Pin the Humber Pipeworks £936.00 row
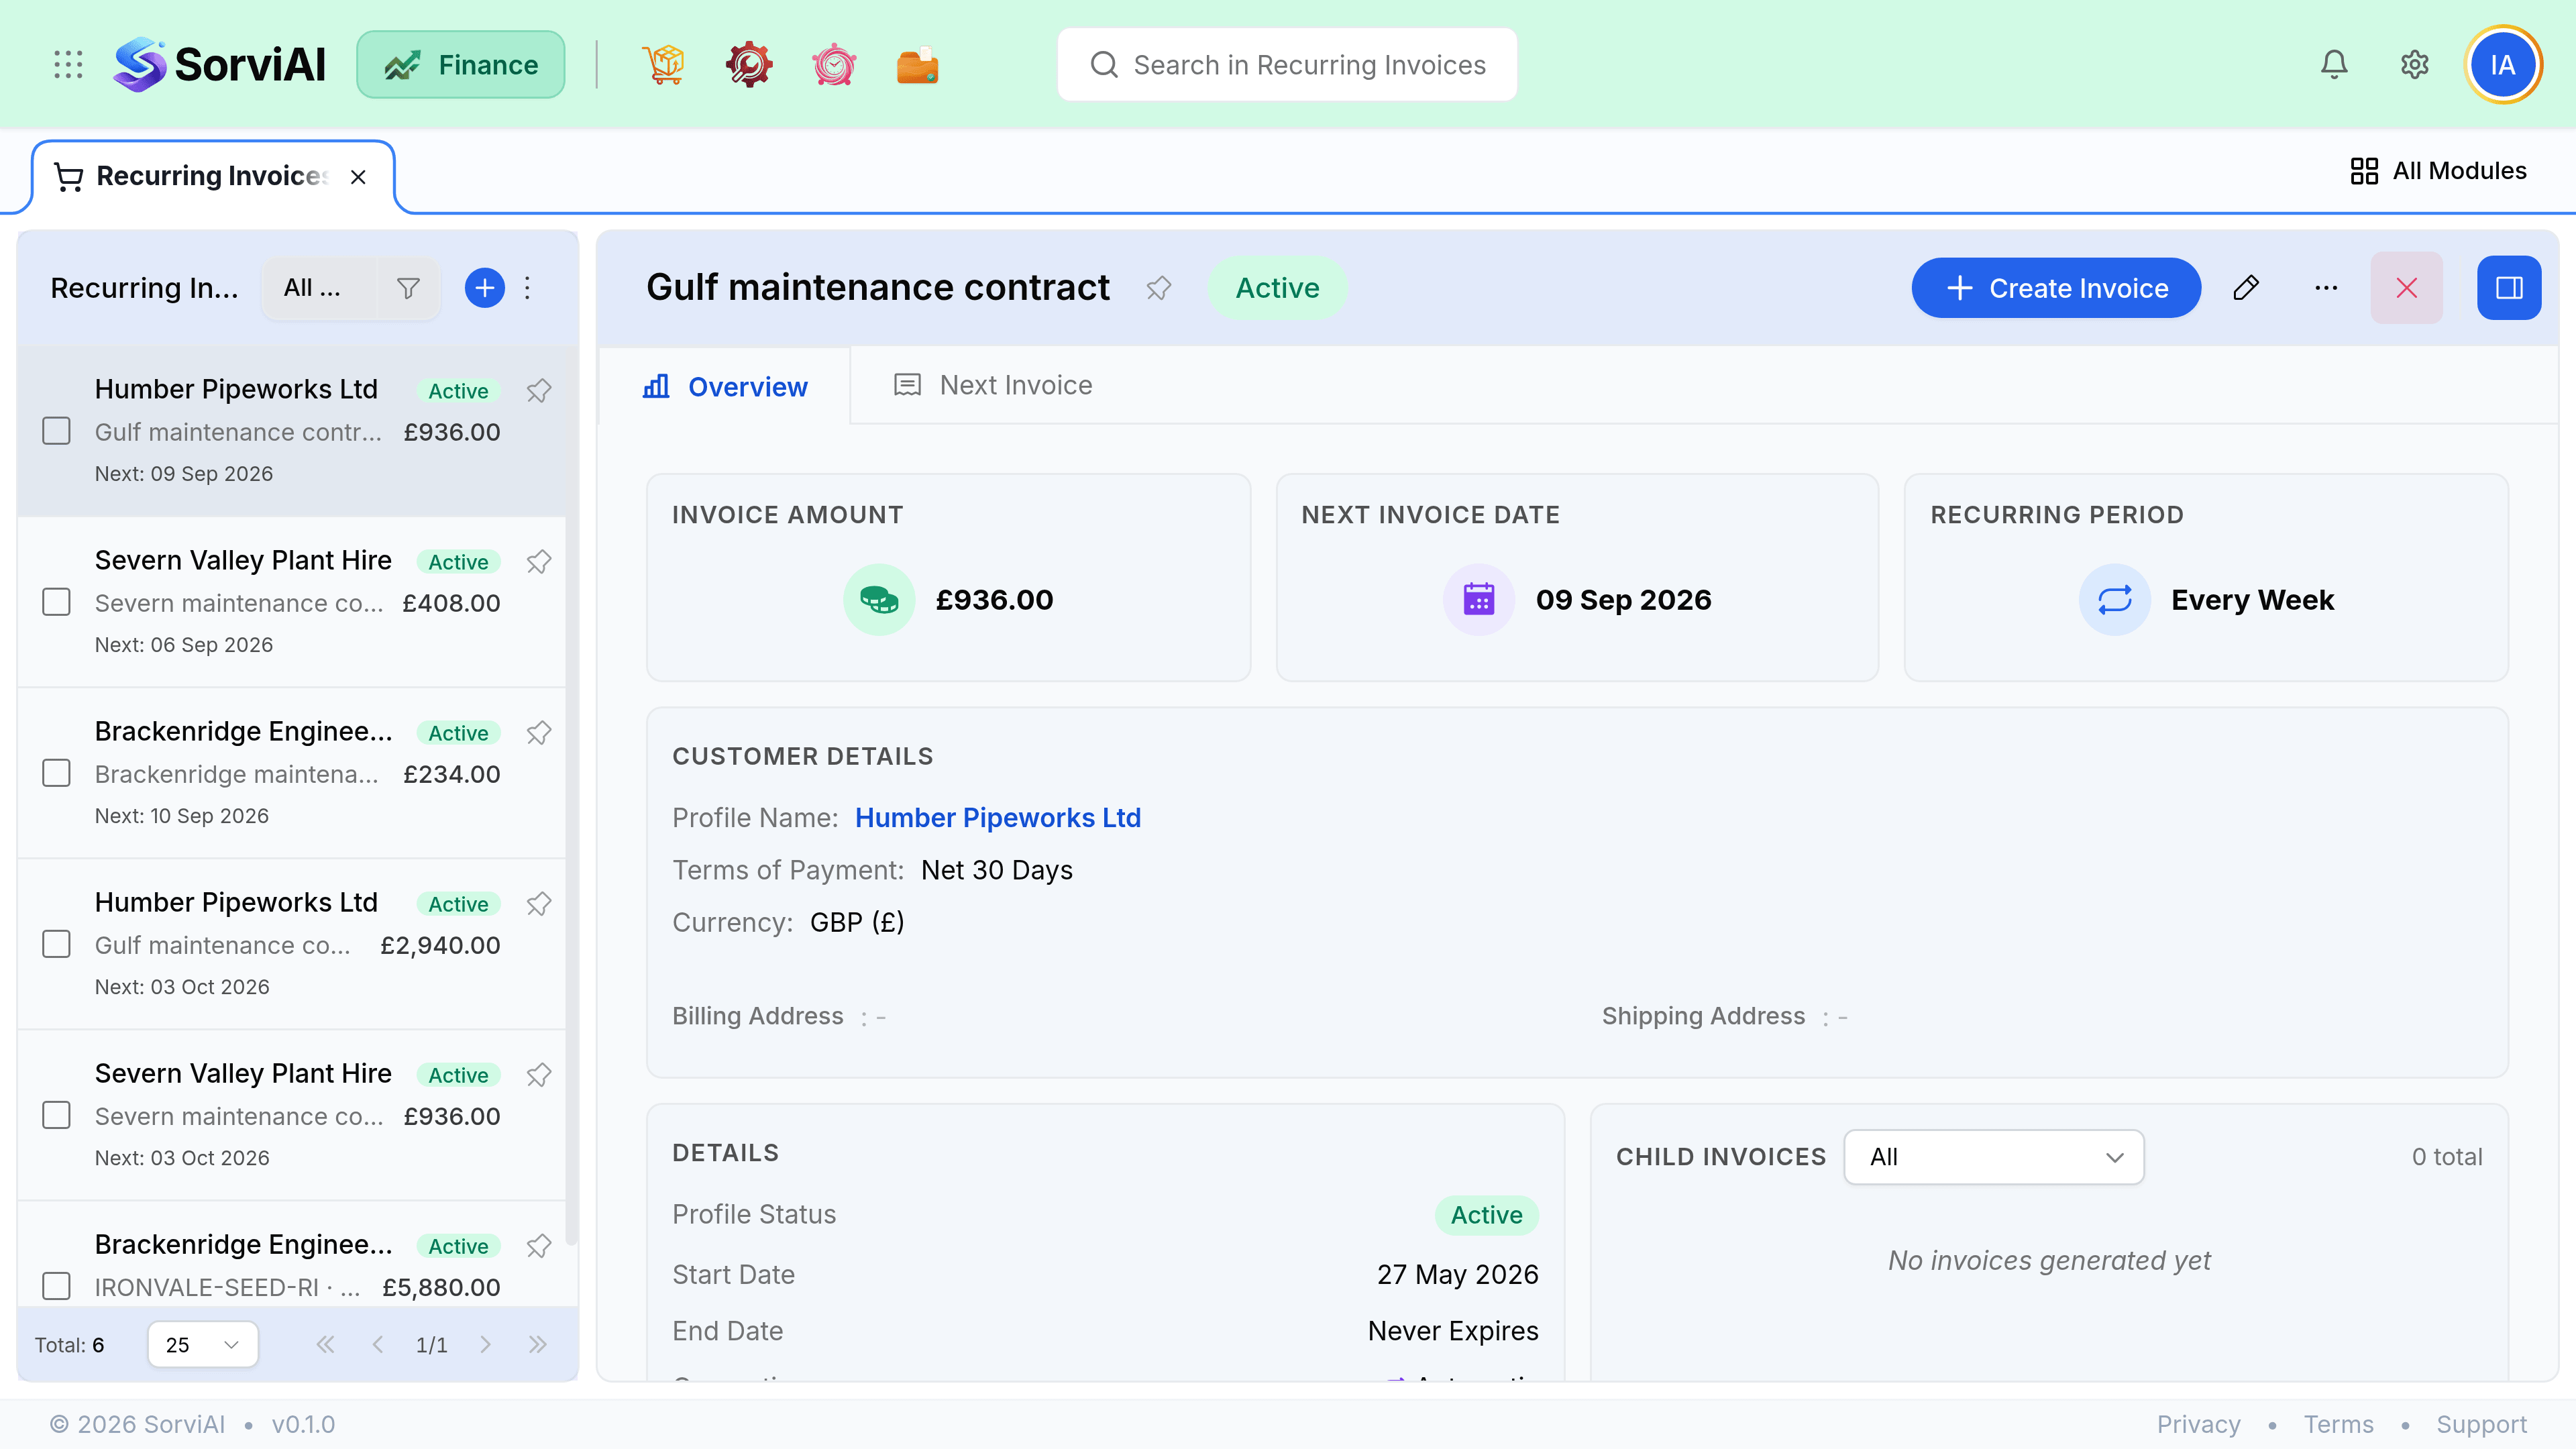2576x1449 pixels. coord(539,390)
